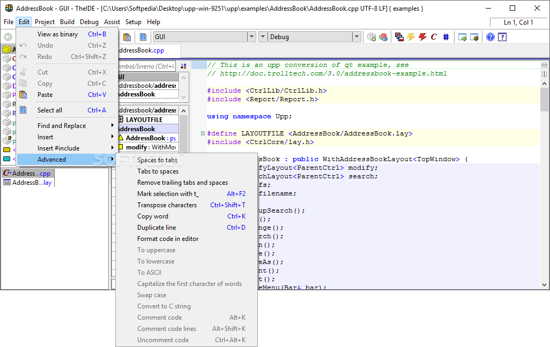
Task: Click the editor vertical scrollbar thumb
Action: click(544, 100)
